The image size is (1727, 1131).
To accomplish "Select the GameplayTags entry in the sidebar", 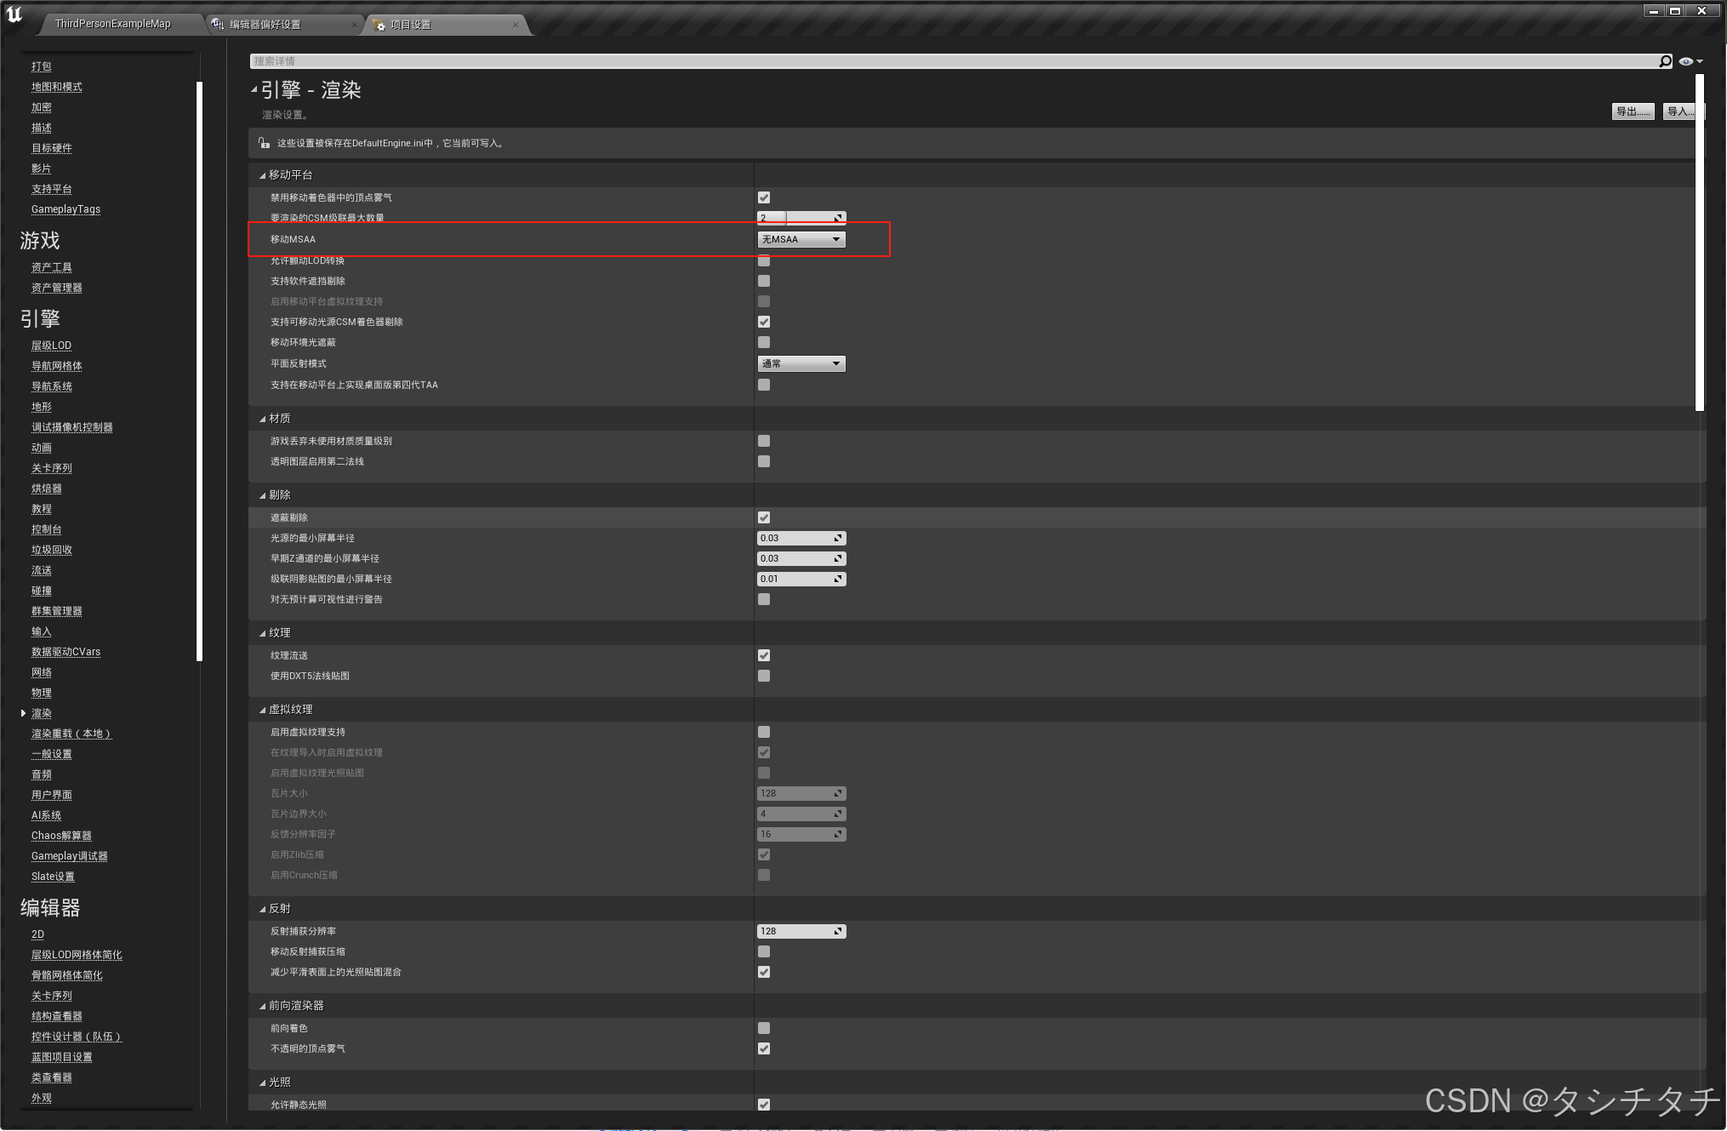I will pos(66,208).
